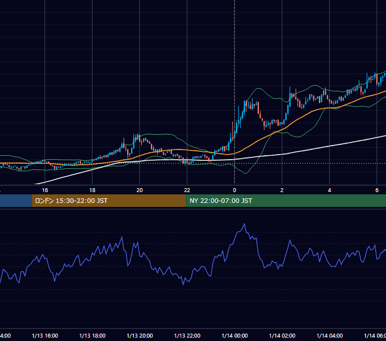Click the London 15:30-22:00 JST session bar
The width and height of the screenshot is (386, 341).
(109, 201)
